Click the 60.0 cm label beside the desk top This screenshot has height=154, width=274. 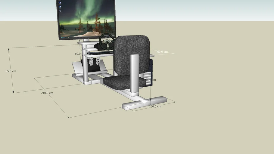point(162,52)
